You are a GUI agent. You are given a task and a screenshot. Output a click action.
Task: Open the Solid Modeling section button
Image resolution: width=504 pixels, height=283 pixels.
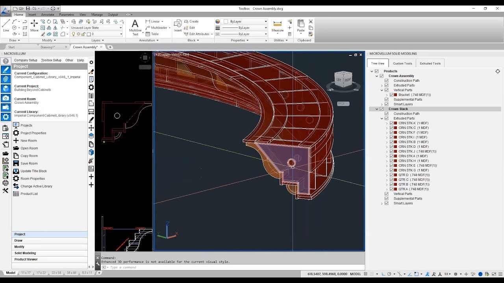tap(50, 253)
